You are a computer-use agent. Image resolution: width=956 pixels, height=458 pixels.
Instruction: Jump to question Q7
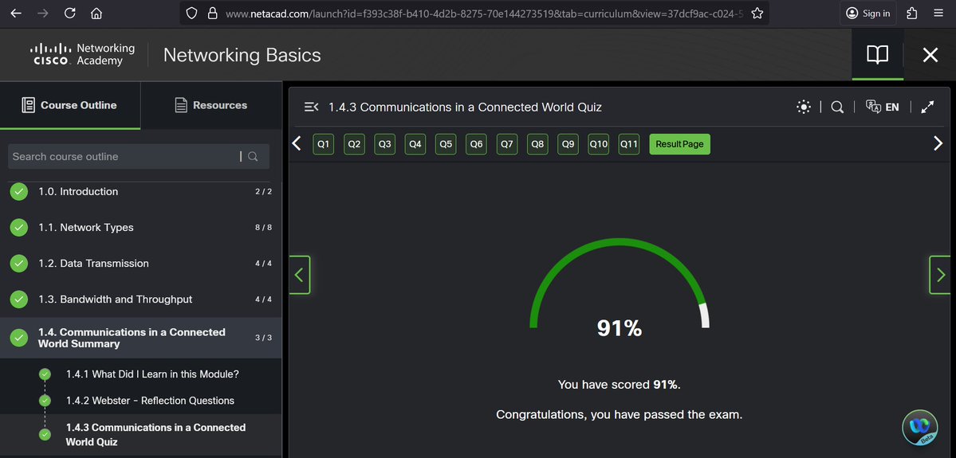click(506, 144)
